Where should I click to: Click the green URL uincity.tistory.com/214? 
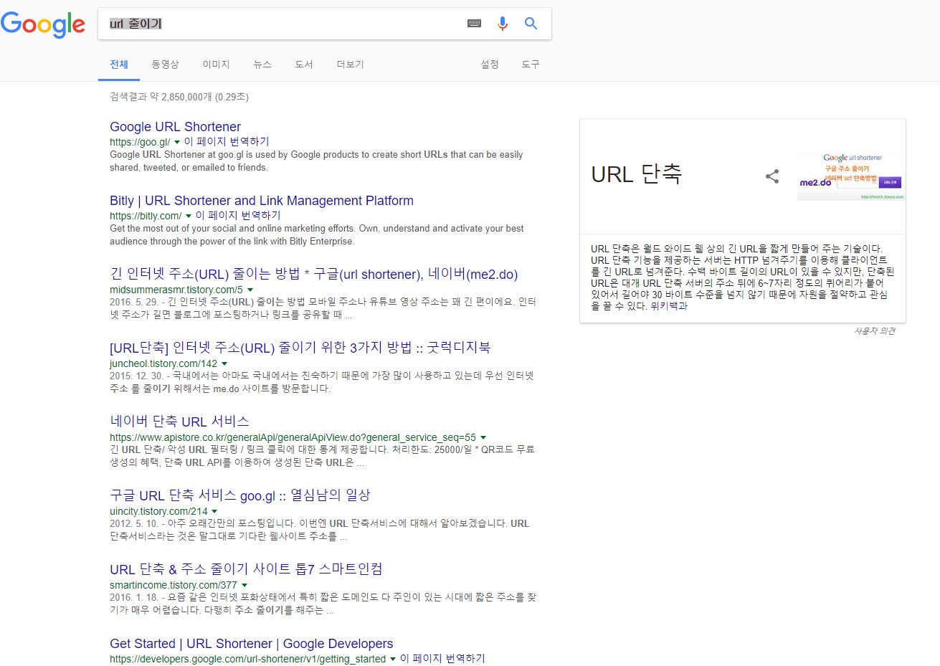(158, 512)
